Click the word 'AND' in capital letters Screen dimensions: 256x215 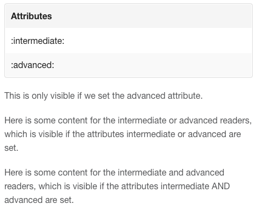[220, 186]
